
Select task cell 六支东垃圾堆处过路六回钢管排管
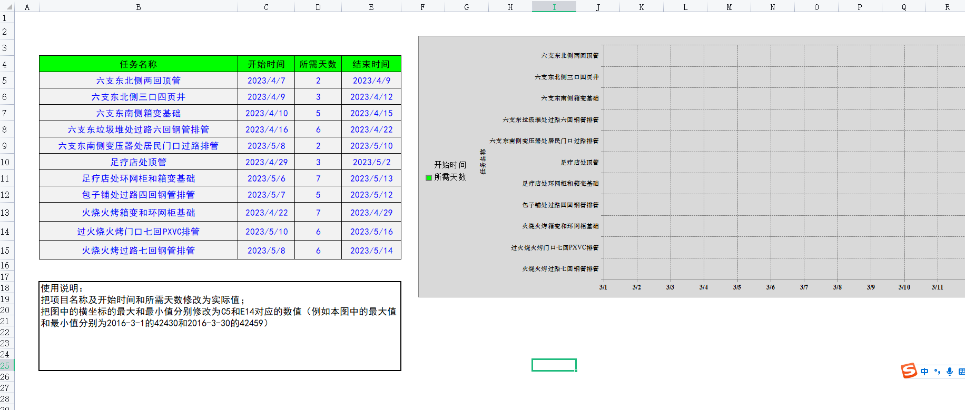click(139, 129)
